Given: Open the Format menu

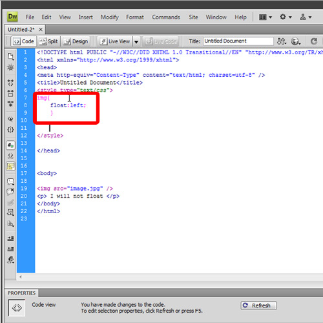Looking at the screenshot, I should click(135, 17).
